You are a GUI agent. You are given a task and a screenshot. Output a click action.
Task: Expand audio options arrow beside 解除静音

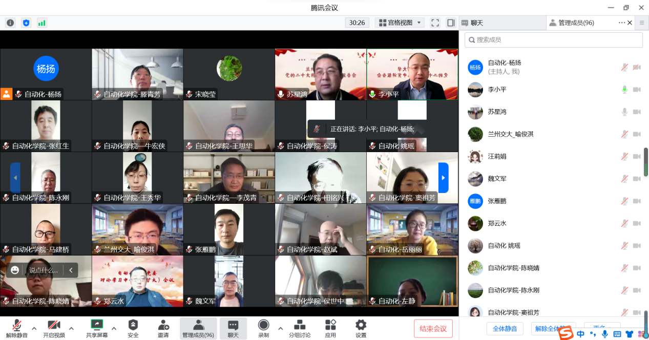click(x=34, y=328)
